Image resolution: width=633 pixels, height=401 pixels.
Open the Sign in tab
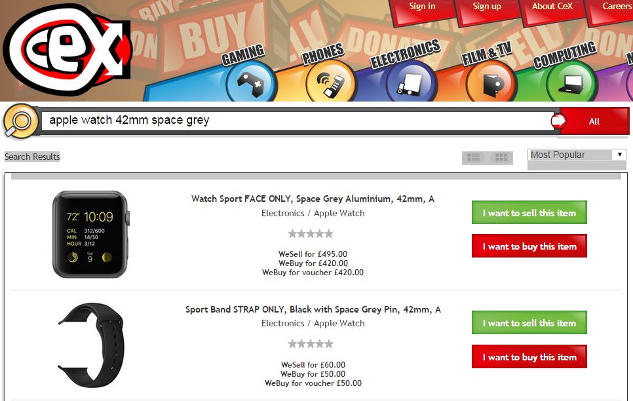click(422, 7)
